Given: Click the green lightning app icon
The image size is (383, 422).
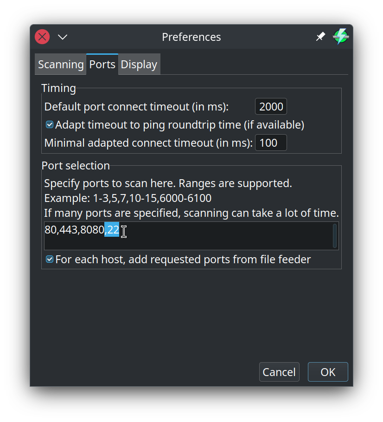Looking at the screenshot, I should pos(341,37).
